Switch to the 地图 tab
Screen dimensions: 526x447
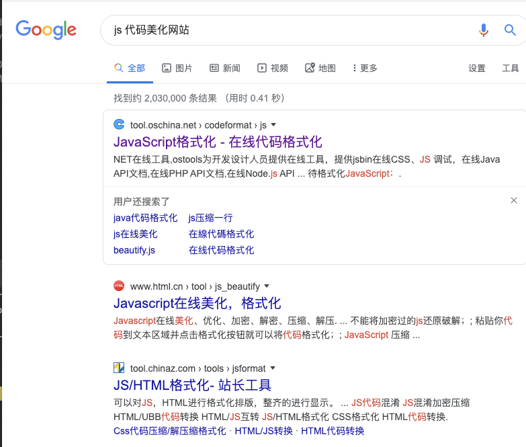(x=320, y=68)
